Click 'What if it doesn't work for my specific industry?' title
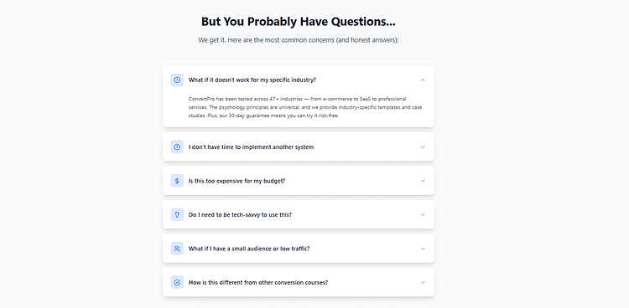 click(252, 80)
